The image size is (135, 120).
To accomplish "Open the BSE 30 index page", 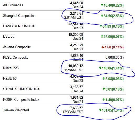I will (x=9, y=36).
